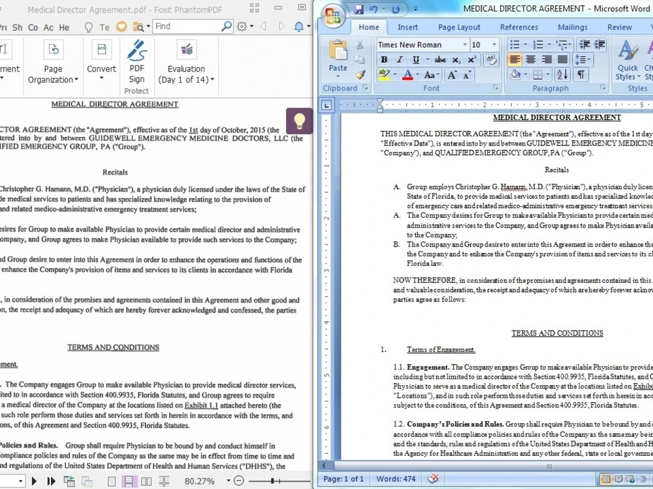
Task: Open Paragraph dialog launcher in Word
Action: [603, 88]
